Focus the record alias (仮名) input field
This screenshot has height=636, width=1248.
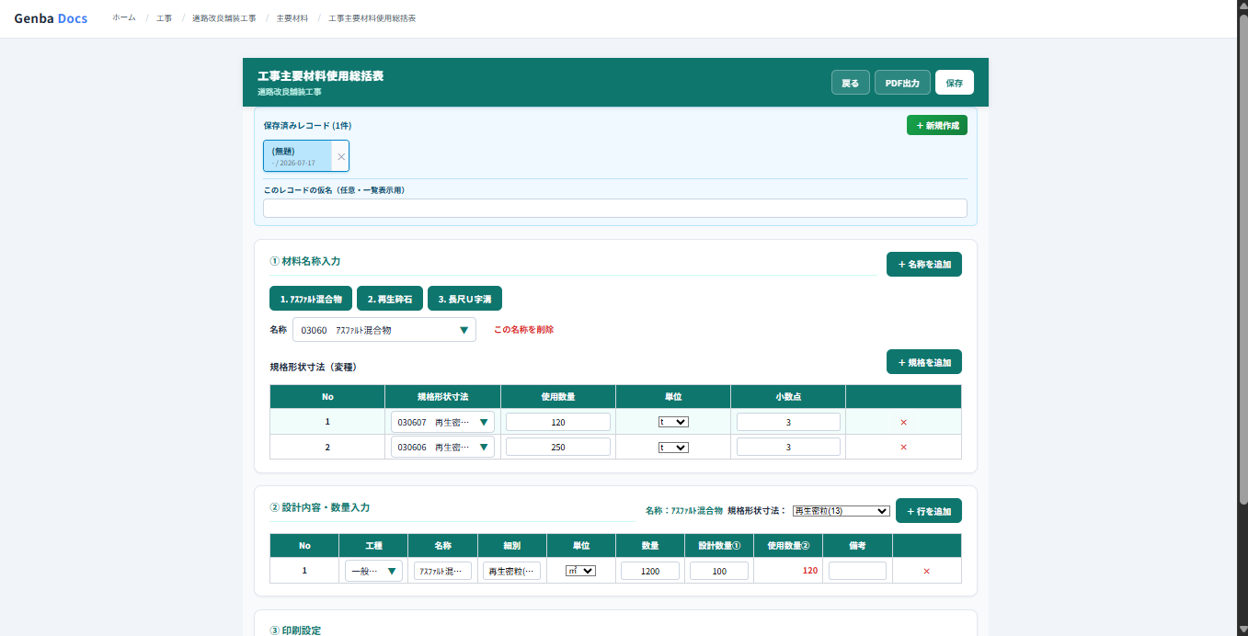[x=615, y=209]
